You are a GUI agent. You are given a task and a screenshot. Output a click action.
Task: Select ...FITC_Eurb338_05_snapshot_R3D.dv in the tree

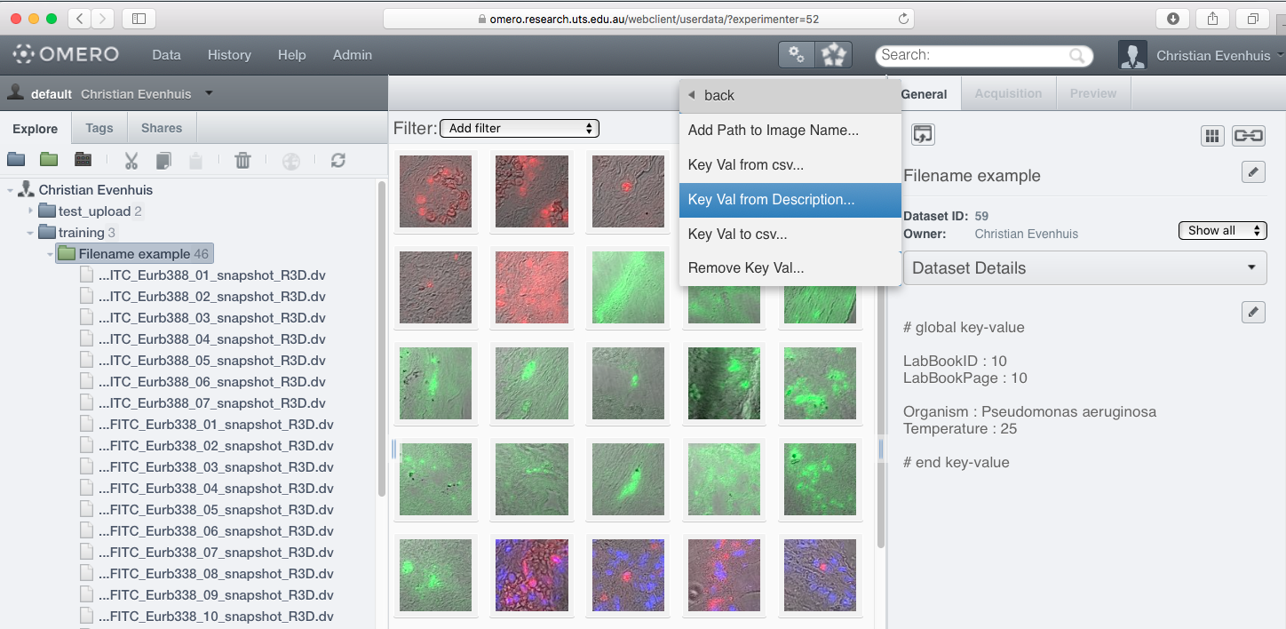(x=216, y=510)
